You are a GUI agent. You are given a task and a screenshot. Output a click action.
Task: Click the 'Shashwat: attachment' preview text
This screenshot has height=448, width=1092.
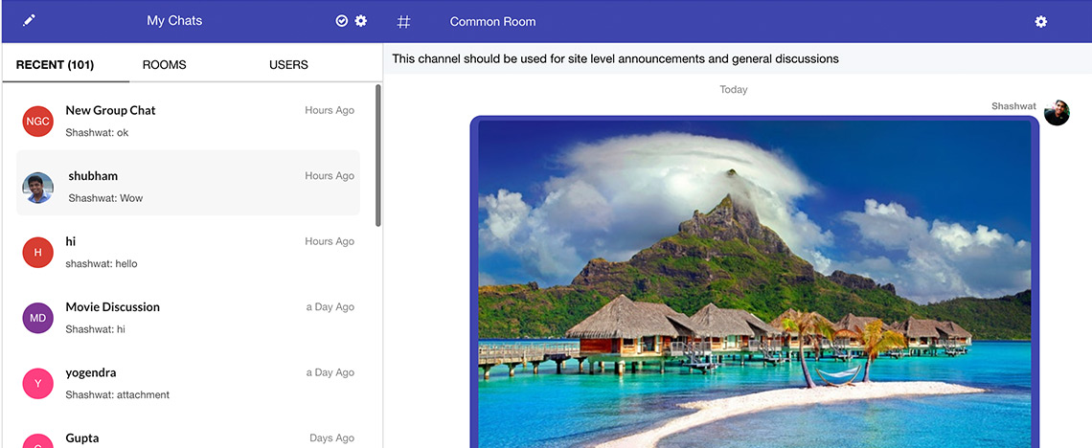tap(117, 394)
